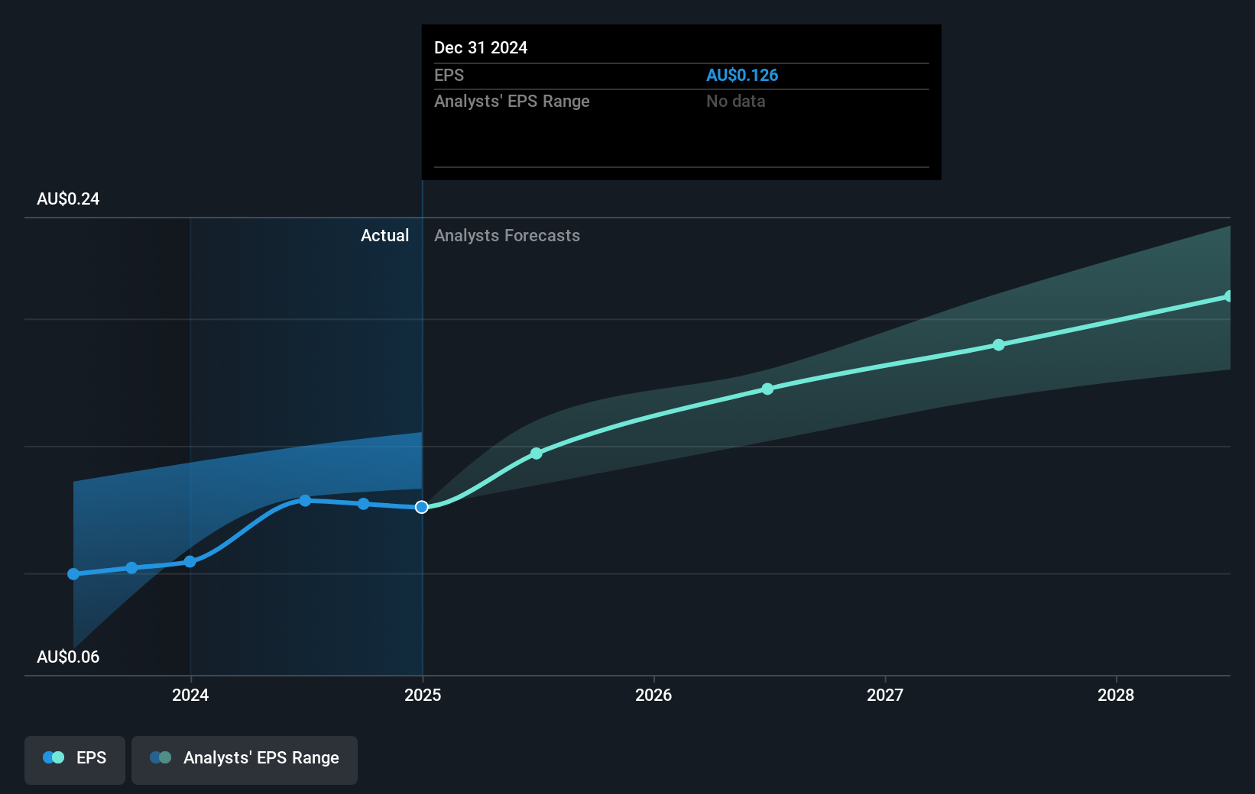This screenshot has height=794, width=1255.
Task: Toggle the 2024 EPS data point highlight
Action: [x=190, y=562]
